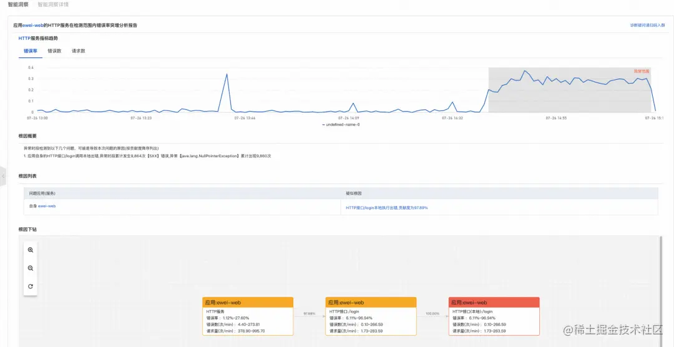Click the 07-26 13:00 axis label
The height and width of the screenshot is (347, 674).
(37, 117)
